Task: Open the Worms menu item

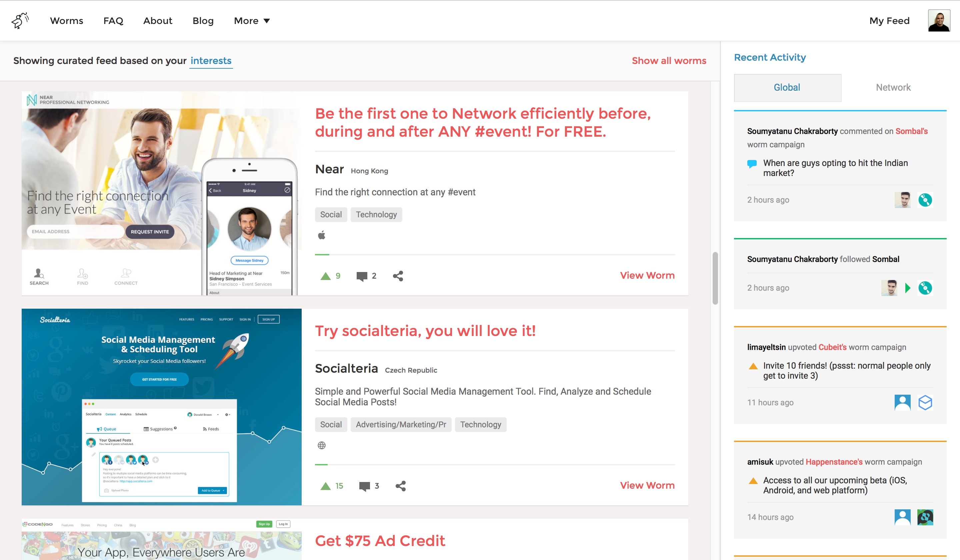Action: (x=66, y=21)
